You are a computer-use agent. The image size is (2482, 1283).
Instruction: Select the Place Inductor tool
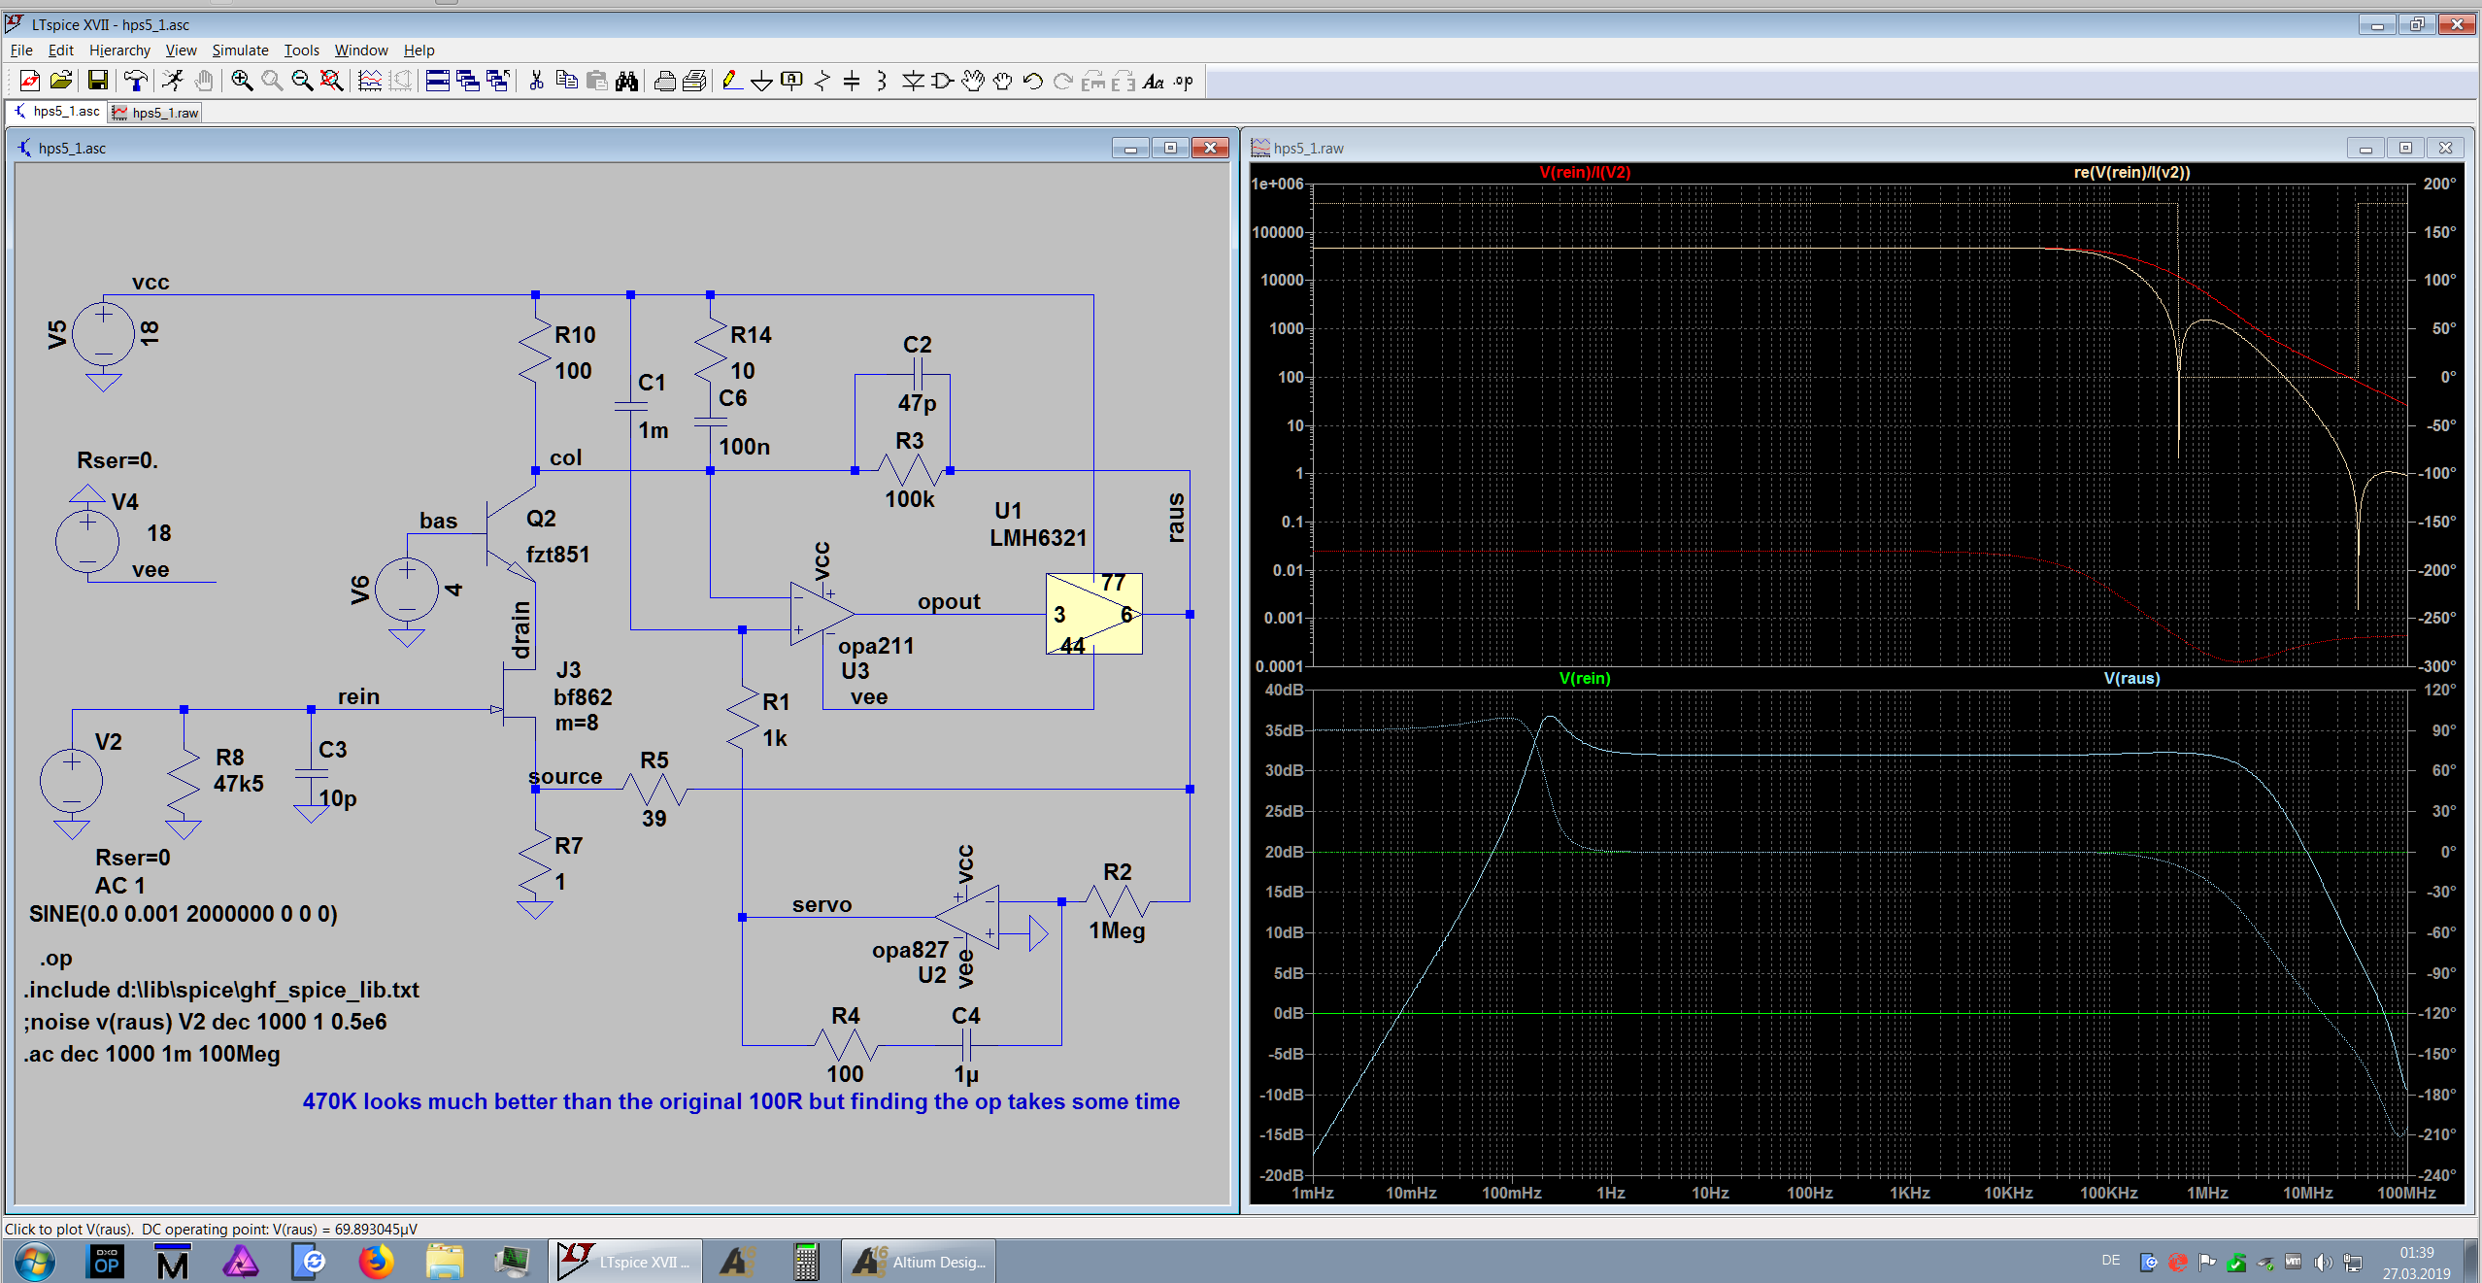point(882,82)
